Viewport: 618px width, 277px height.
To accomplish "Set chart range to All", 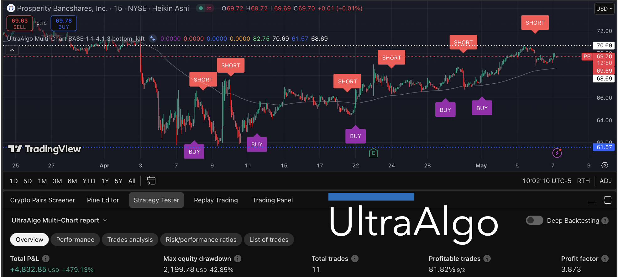I will [132, 181].
